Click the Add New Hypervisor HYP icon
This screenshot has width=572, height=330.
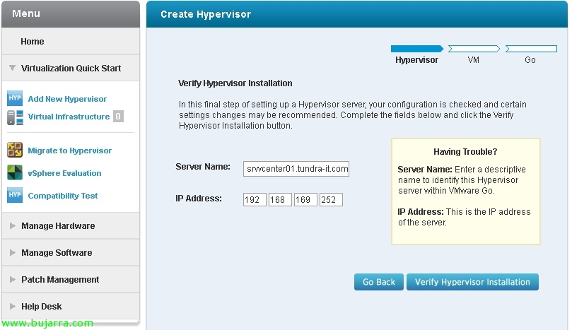click(15, 99)
